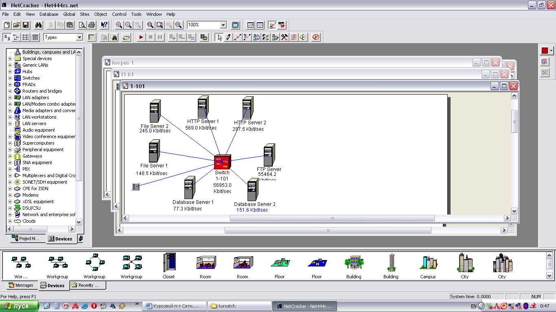Click the EN language indicator in tray

[473, 306]
